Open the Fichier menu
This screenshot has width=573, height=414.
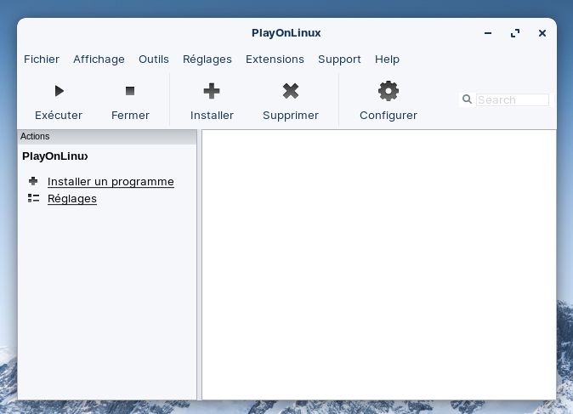[42, 60]
